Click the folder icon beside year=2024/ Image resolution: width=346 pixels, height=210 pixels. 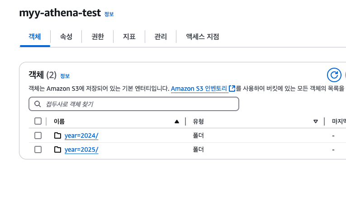[x=57, y=135]
